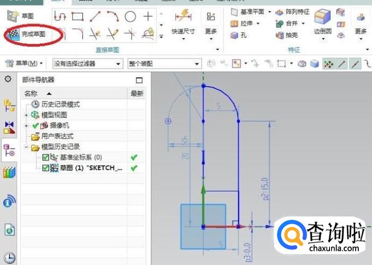This screenshot has height=265, width=372.
Task: Open the Part Navigator sidebar tab
Action: coord(9,150)
